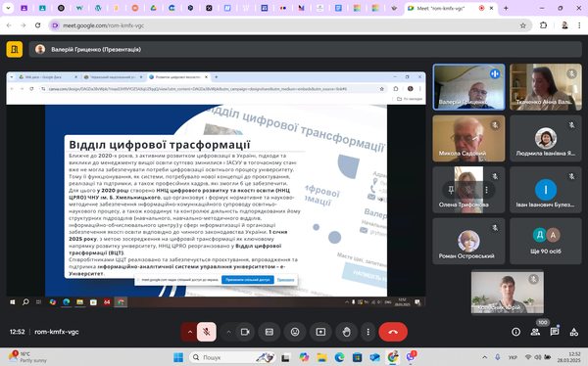The image size is (588, 366).
Task: Toggle the muted microphone button
Action: coord(206,332)
